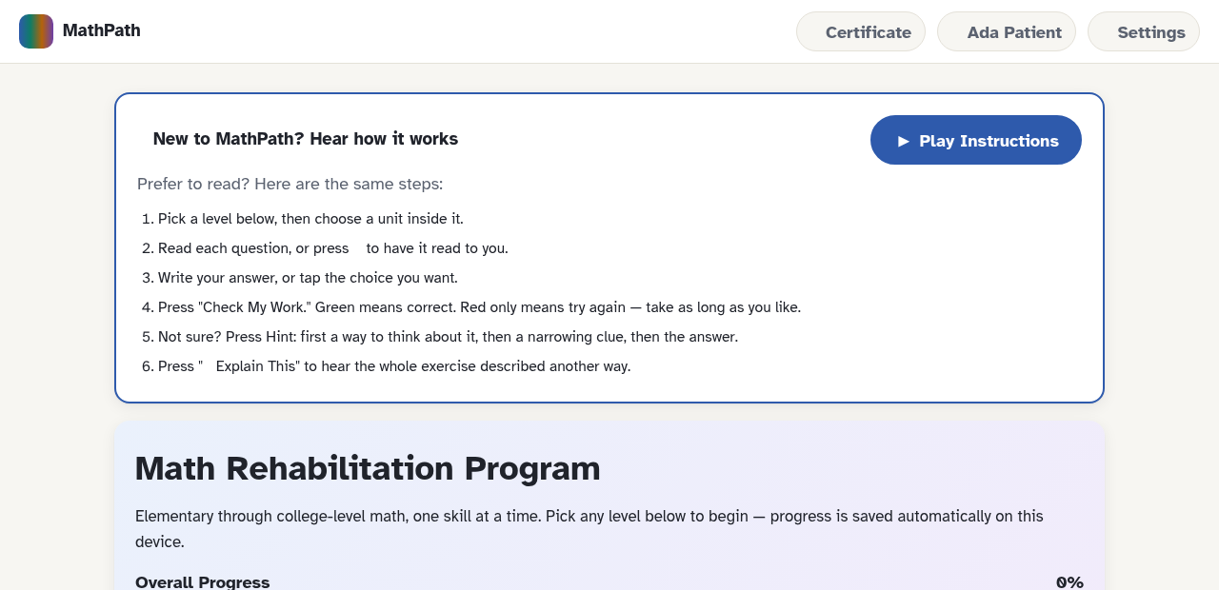Click step 6 about "Explain This"
The width and height of the screenshot is (1219, 590).
(x=394, y=366)
